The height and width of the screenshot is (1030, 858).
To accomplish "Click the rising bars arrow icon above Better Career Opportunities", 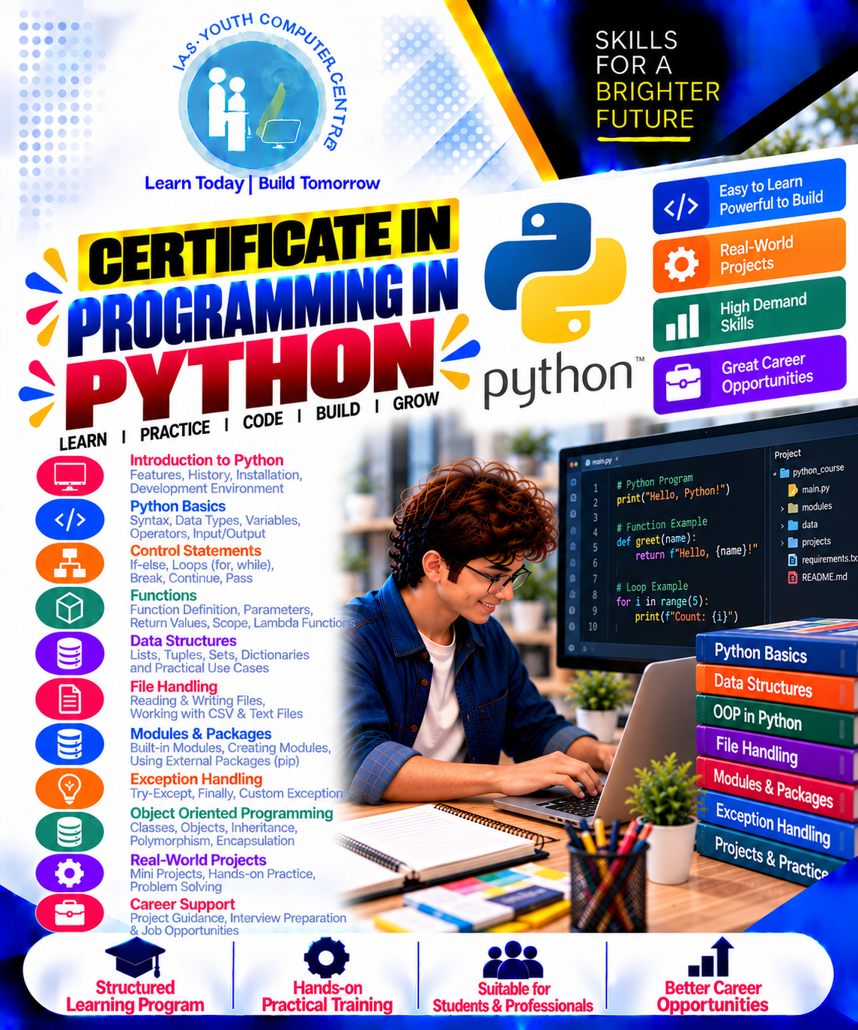I will tap(711, 957).
